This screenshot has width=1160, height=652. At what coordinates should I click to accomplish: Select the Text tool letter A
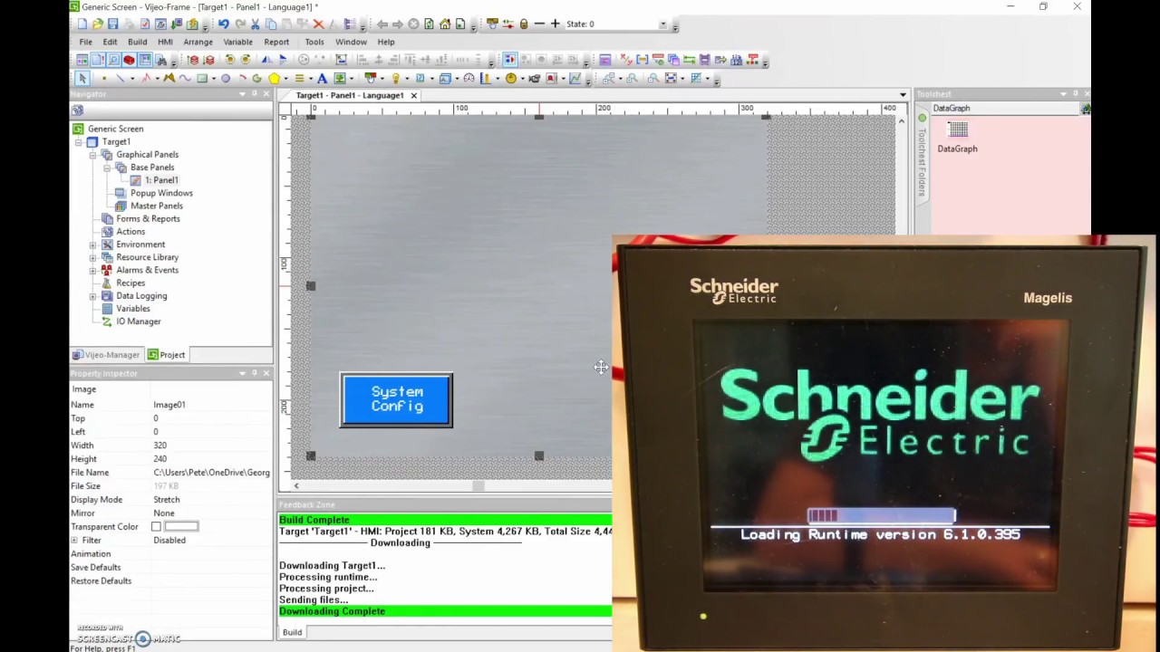pos(322,79)
